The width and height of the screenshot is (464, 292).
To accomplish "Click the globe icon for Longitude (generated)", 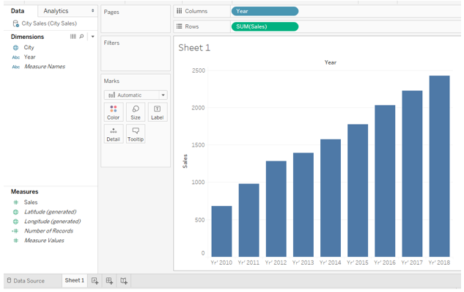I will 15,222.
